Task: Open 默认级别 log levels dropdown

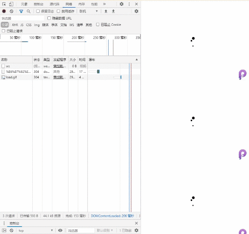Action: pos(105,230)
